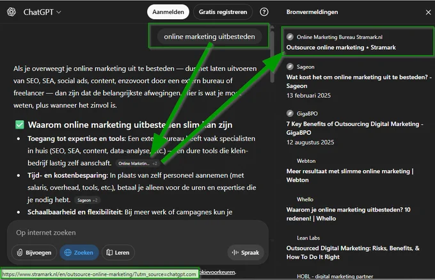Click the GigaBPO source globe icon
Image resolution: width=435 pixels, height=280 pixels.
point(290,113)
